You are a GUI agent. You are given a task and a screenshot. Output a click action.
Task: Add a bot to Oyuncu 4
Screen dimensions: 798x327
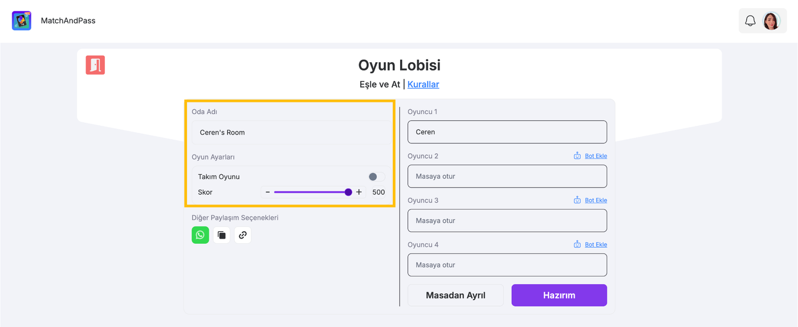[x=596, y=244]
